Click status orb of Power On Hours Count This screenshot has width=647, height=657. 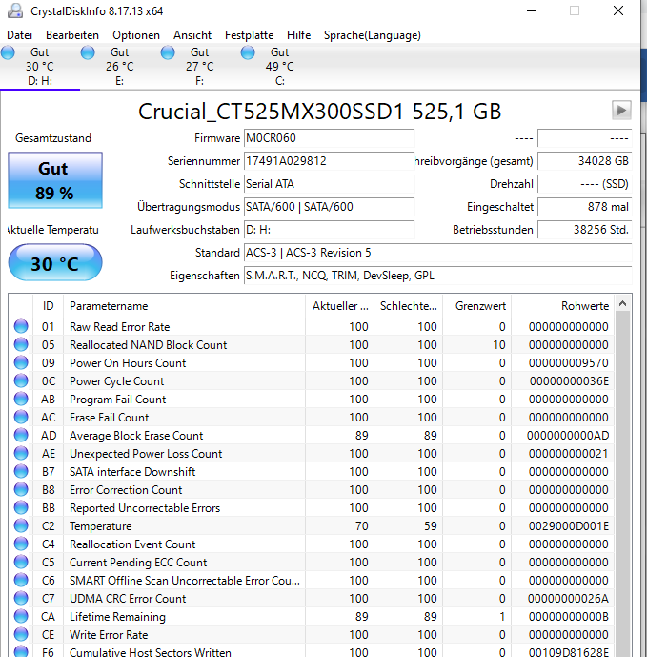click(x=21, y=362)
